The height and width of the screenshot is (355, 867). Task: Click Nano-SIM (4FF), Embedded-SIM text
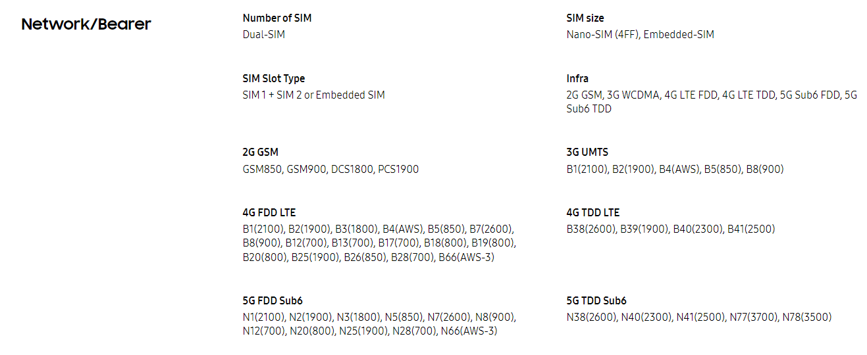(x=641, y=34)
